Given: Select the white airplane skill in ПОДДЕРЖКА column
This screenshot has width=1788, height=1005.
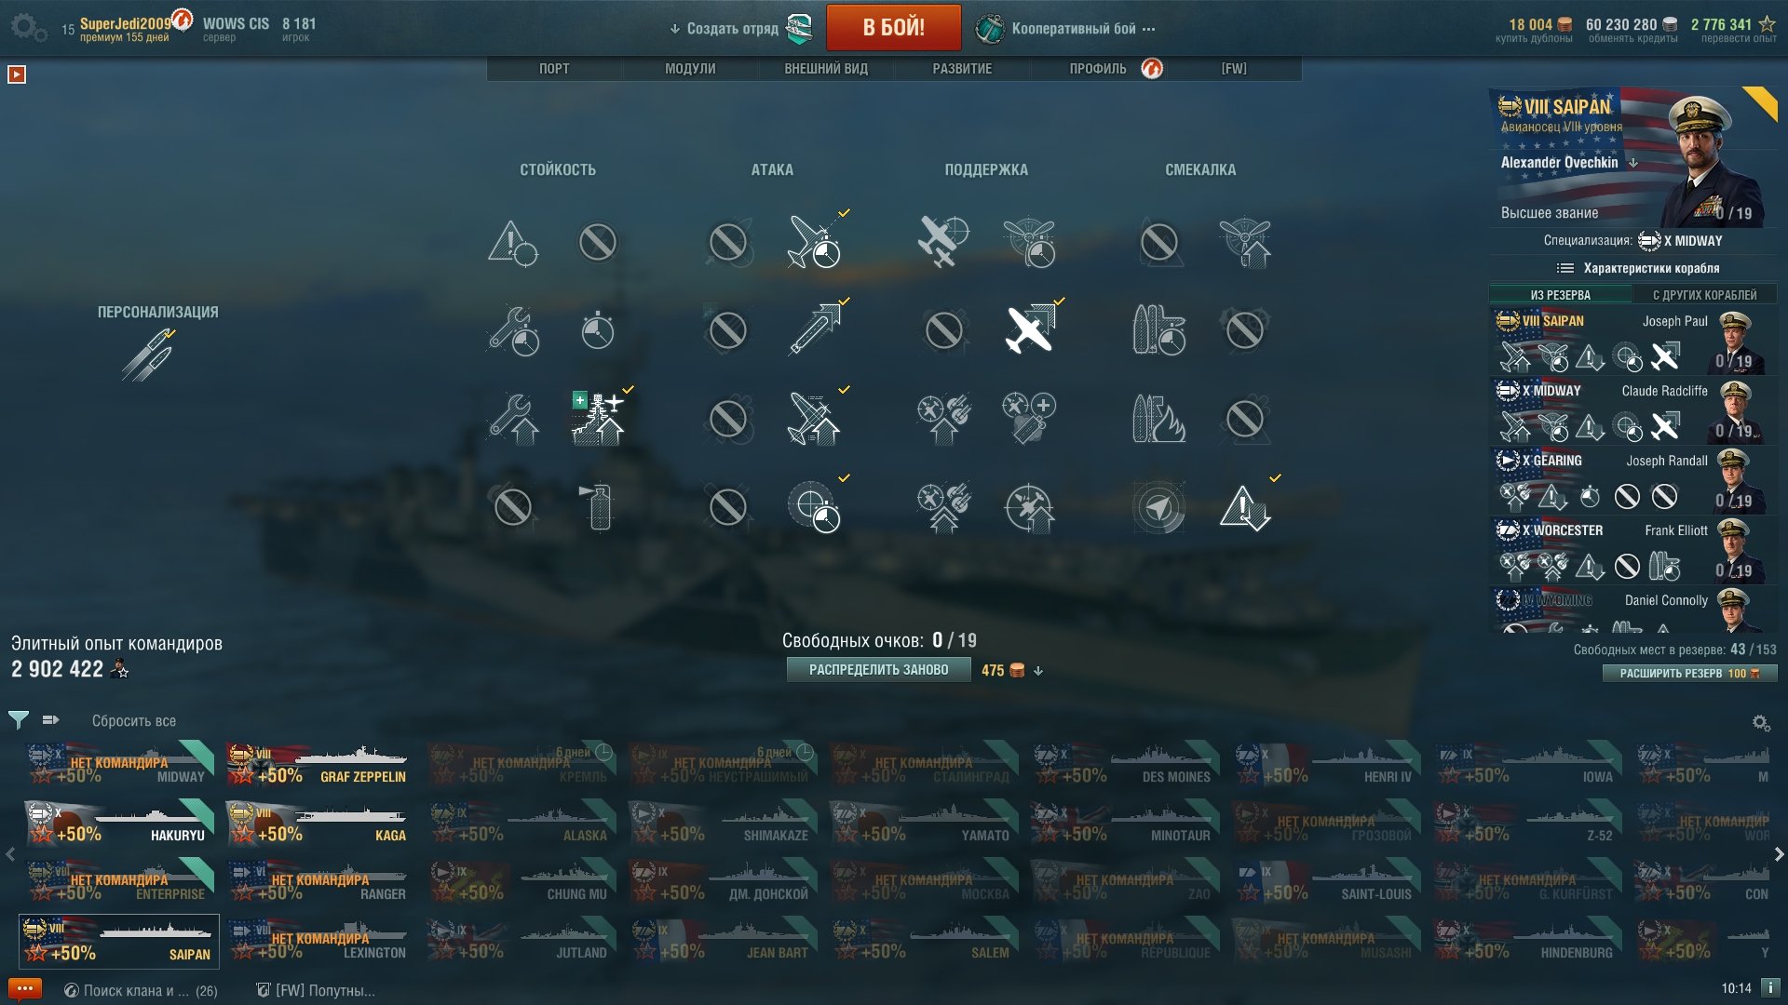Looking at the screenshot, I should pos(1029,329).
